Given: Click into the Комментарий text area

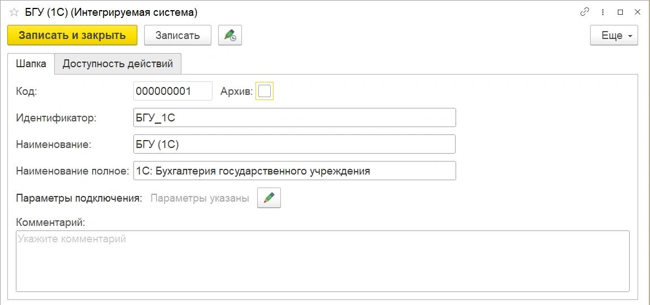Looking at the screenshot, I should pyautogui.click(x=323, y=261).
